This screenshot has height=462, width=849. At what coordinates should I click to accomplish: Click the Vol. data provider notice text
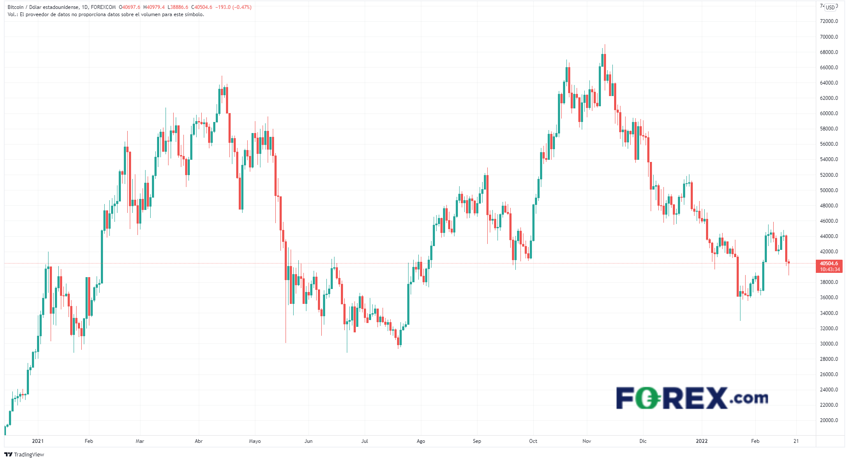106,14
